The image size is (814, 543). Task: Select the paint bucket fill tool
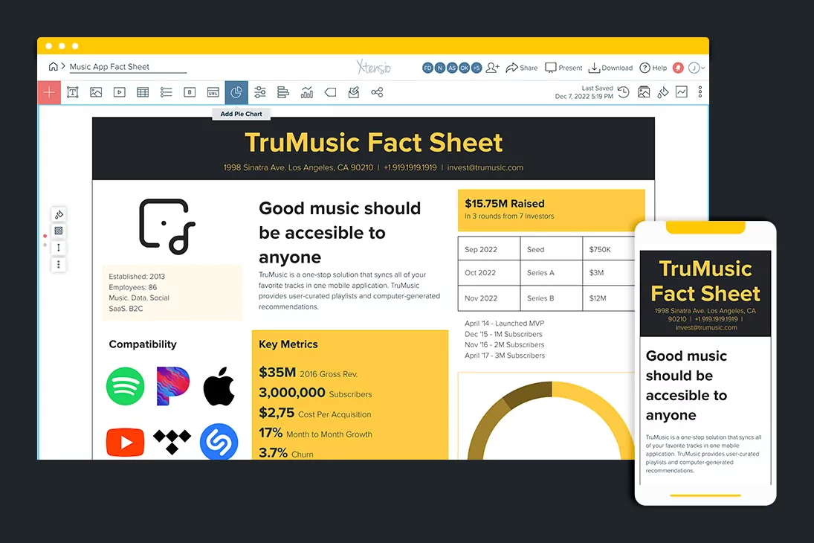coord(662,92)
